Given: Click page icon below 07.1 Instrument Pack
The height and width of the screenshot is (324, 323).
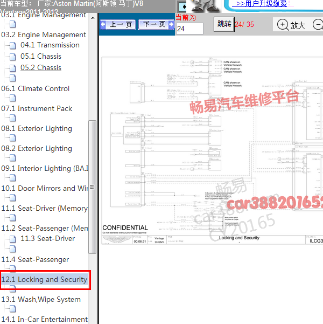Looking at the screenshot, I should [x=13, y=118].
